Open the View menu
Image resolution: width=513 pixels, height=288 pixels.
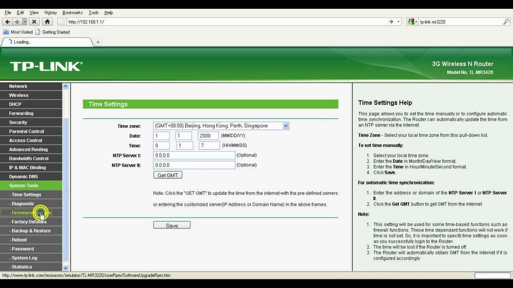(34, 12)
